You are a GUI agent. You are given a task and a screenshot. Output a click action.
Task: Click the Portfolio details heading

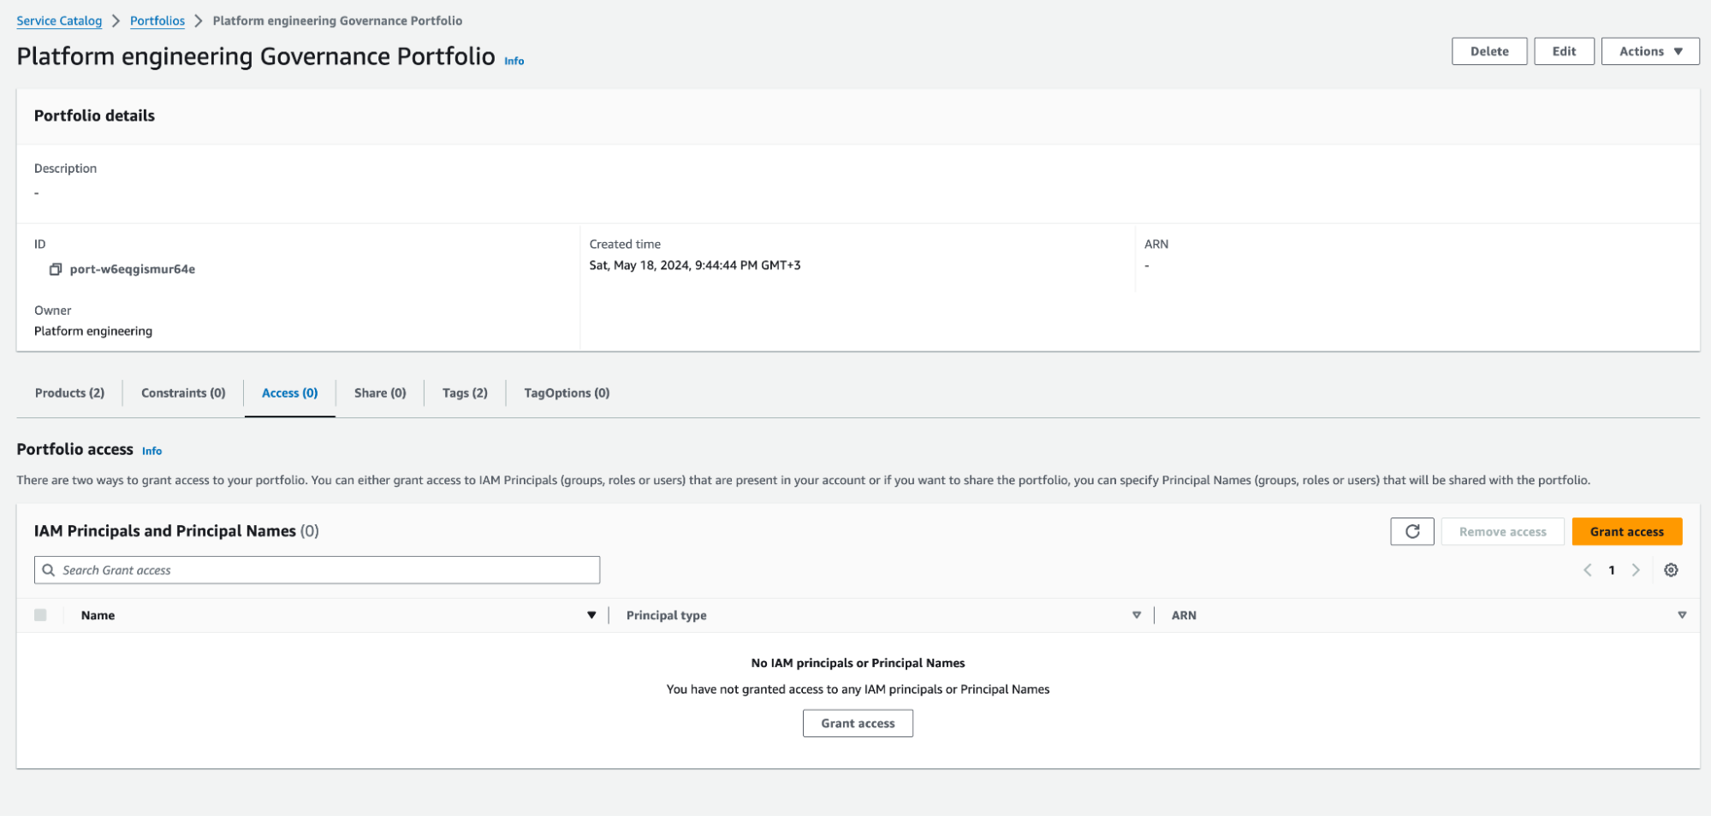[94, 115]
